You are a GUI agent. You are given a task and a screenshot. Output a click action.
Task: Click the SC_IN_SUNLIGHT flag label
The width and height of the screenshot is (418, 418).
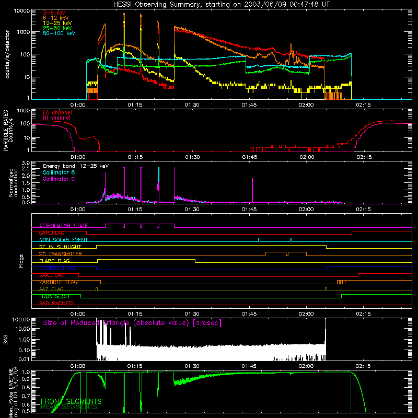coord(60,247)
